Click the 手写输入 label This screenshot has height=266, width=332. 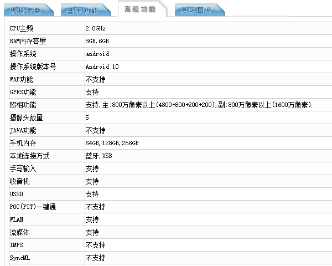(23, 168)
